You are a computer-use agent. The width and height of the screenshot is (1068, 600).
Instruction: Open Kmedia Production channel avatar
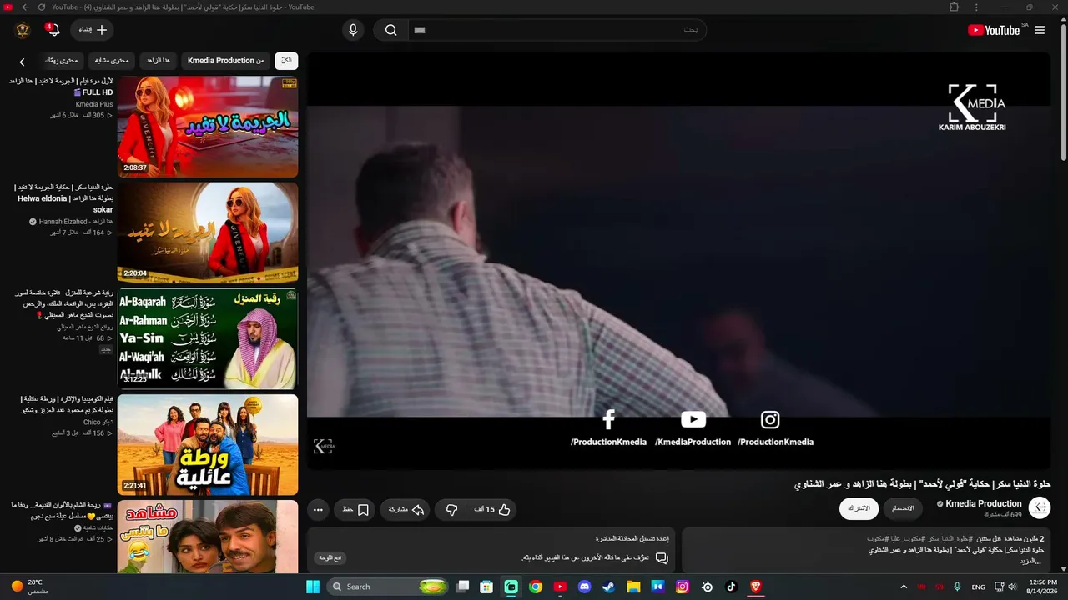(1040, 507)
